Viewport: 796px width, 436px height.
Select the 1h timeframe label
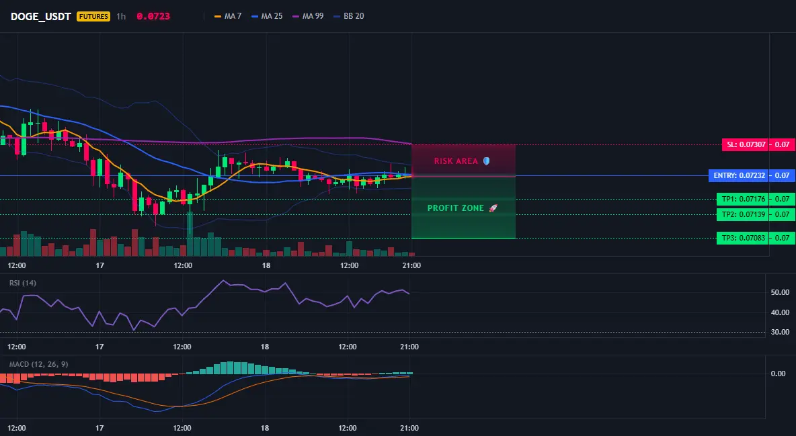tap(121, 16)
